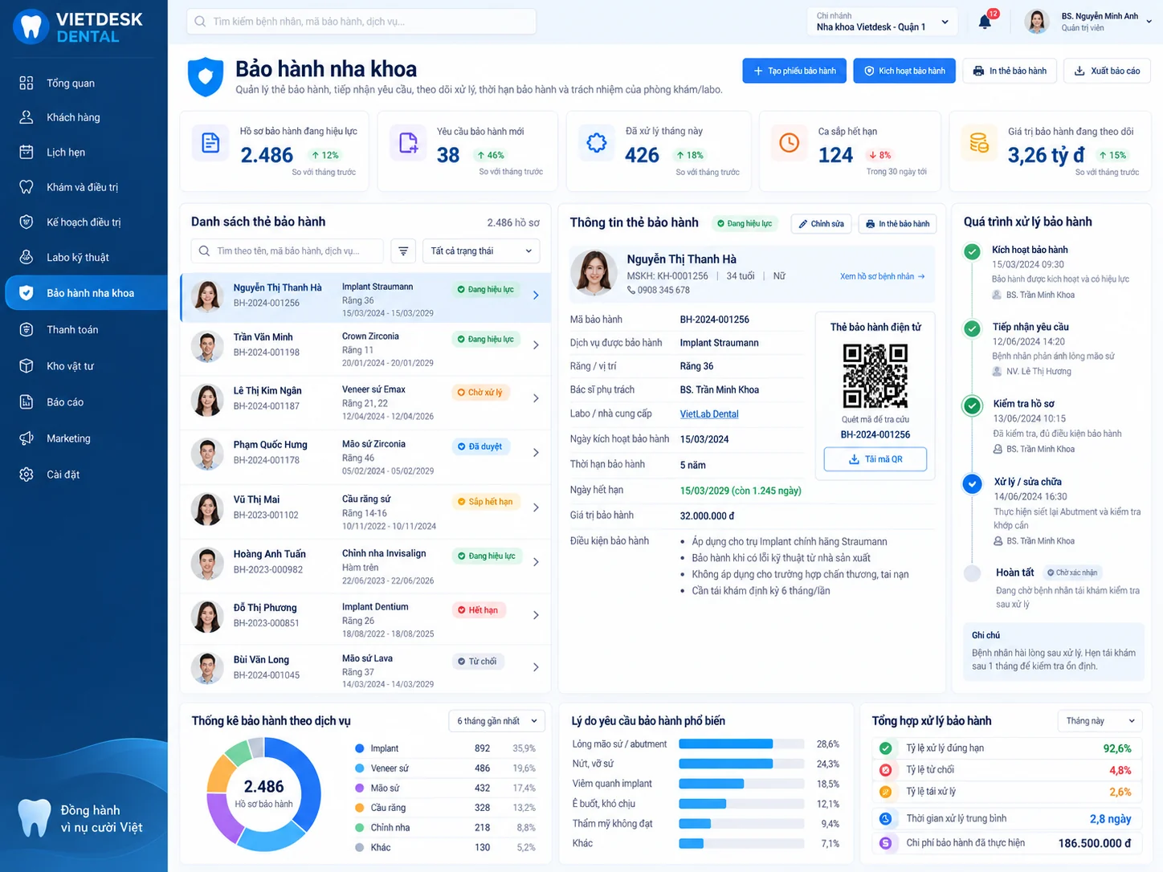Expand the Tất cả trạng thái status filter

[481, 251]
